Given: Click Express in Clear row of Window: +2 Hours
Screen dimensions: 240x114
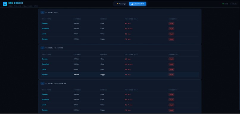Looking at the screenshot, I should [45, 59].
